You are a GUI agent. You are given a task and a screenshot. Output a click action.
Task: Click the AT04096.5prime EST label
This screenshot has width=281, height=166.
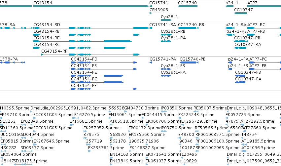pos(258,148)
